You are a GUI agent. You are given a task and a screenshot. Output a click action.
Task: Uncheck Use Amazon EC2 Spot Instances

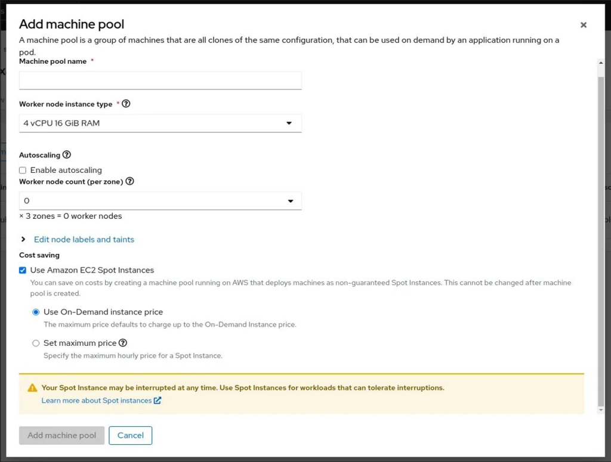click(x=22, y=270)
